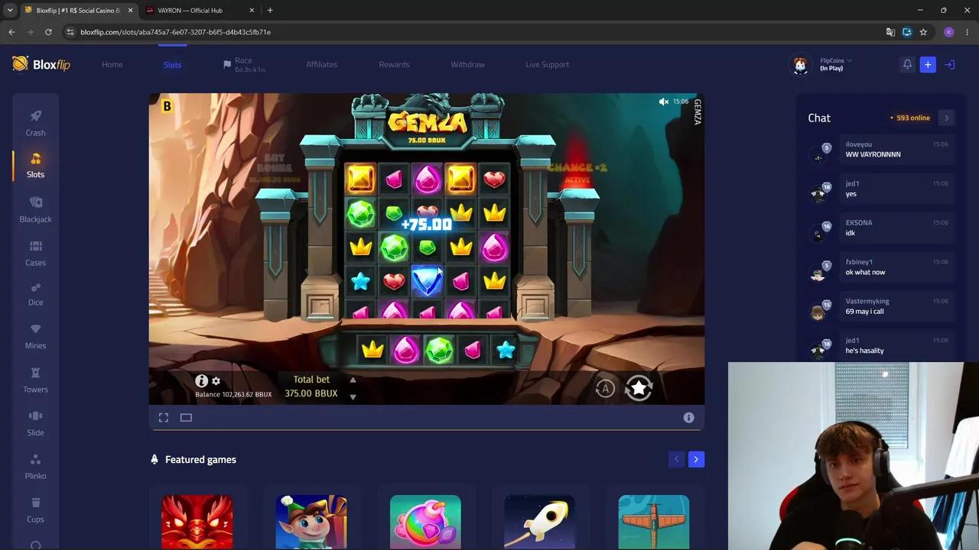Select Slots in top navigation
Screen dimensions: 979x550
[x=172, y=65]
